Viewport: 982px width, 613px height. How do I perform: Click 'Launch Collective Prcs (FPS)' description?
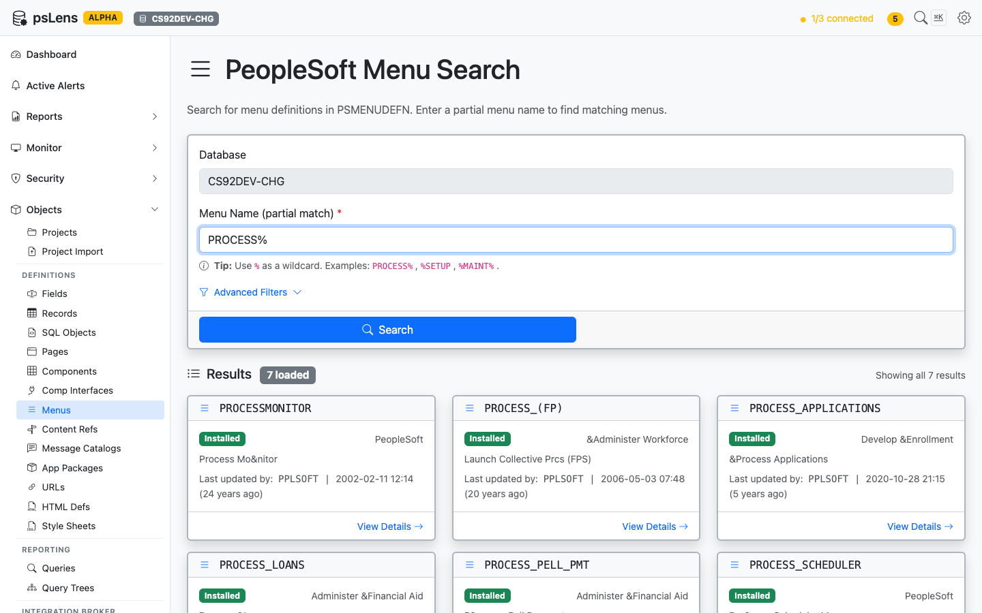(x=528, y=459)
